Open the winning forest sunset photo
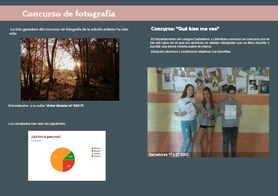Image resolution: width=278 pixels, height=196 pixels. coord(70,69)
